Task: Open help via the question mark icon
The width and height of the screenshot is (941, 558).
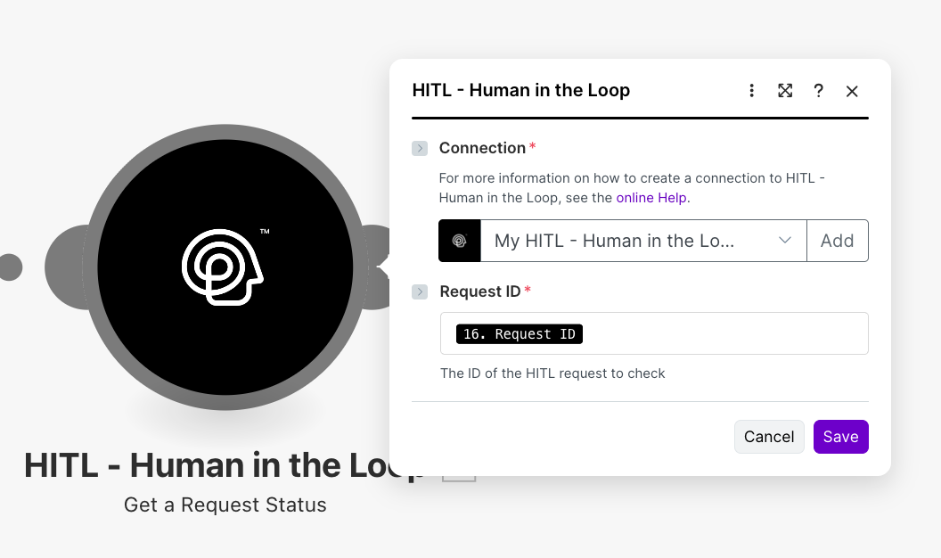Action: [x=819, y=90]
